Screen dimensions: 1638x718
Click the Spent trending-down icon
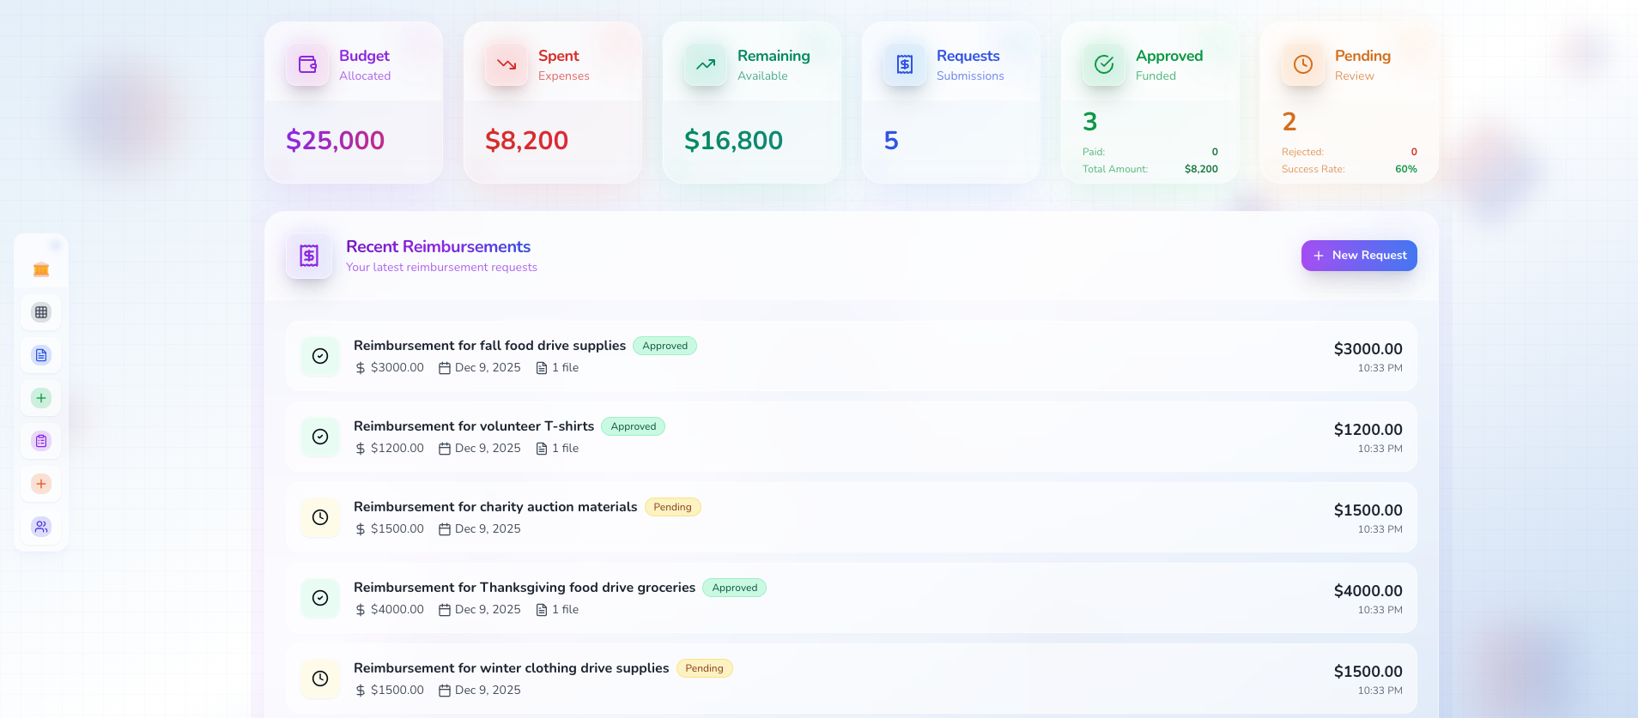pyautogui.click(x=507, y=64)
